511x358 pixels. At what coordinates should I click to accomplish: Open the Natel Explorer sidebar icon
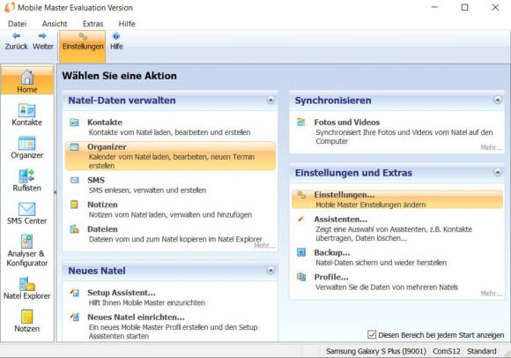pyautogui.click(x=26, y=288)
